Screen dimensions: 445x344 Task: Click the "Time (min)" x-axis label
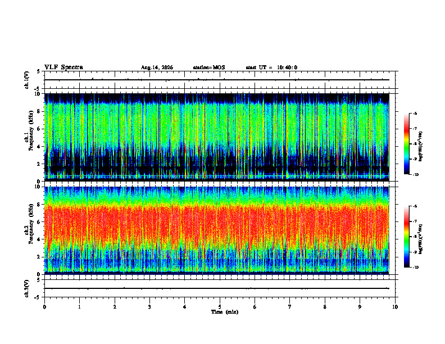(225, 312)
